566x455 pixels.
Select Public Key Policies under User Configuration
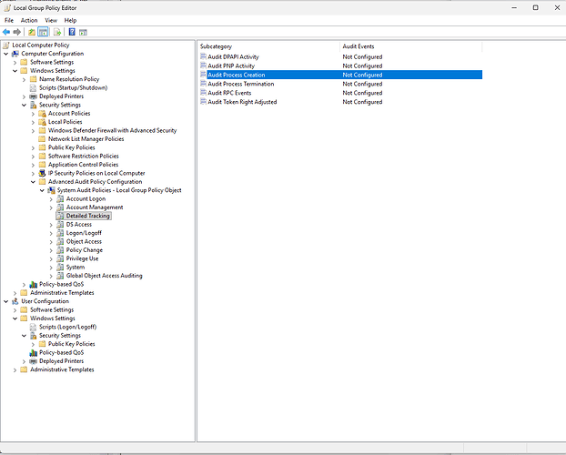pos(72,344)
